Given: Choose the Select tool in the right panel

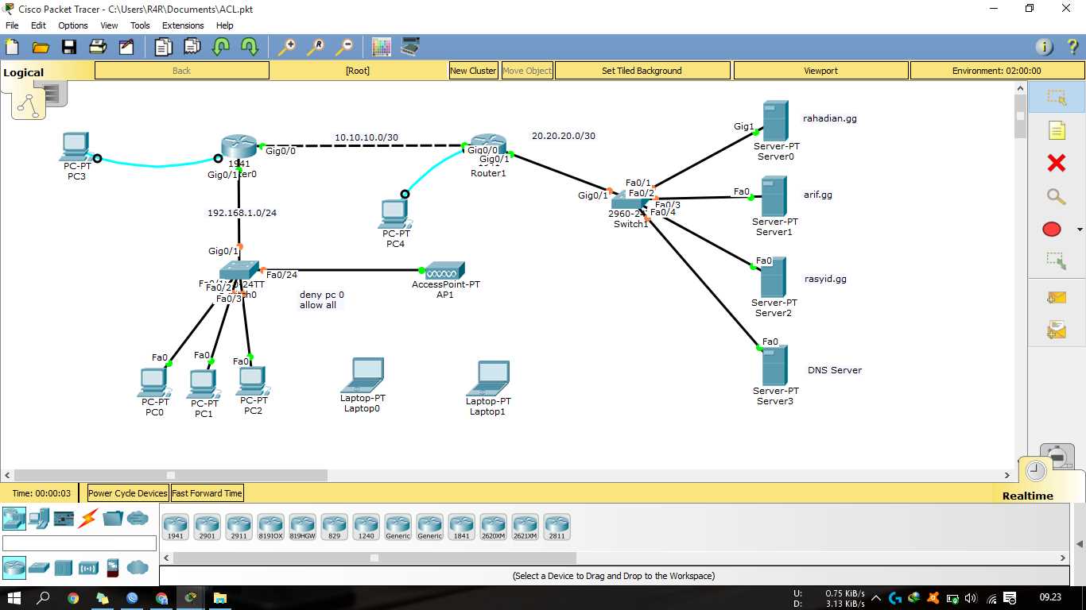Looking at the screenshot, I should (x=1056, y=97).
